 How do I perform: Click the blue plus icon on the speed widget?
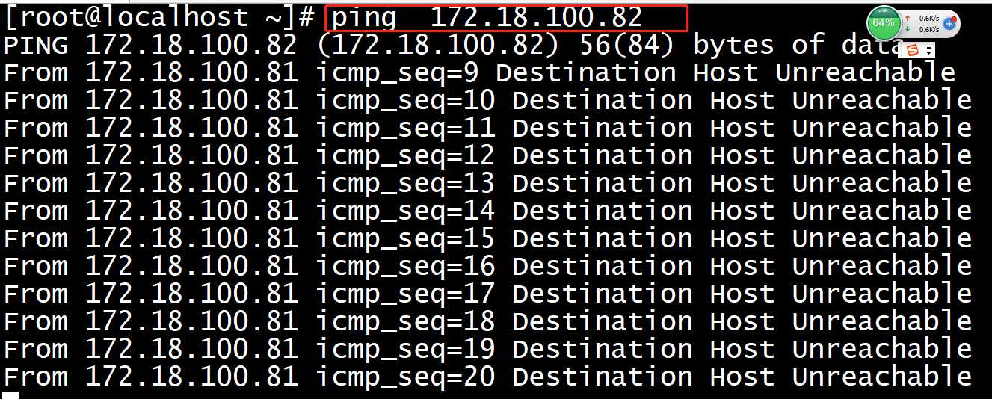tap(949, 24)
